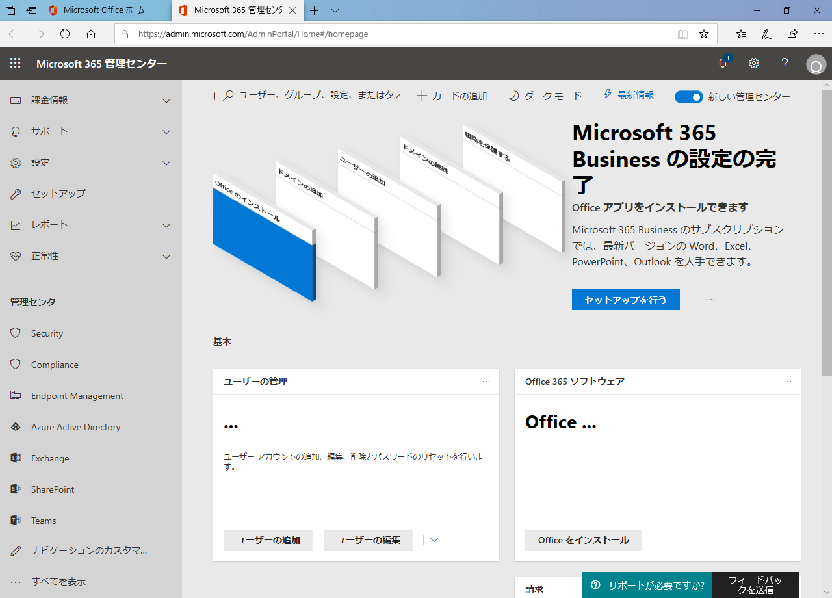Toggle 新しい管理センター switch off
This screenshot has height=598, width=832.
689,97
